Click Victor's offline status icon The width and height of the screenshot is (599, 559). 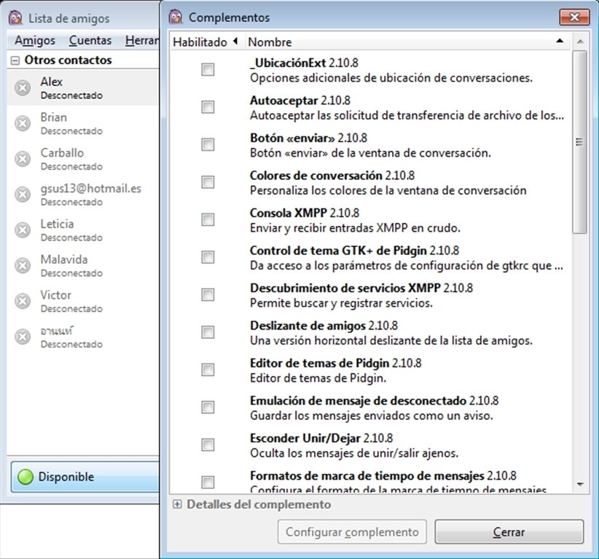(x=23, y=301)
